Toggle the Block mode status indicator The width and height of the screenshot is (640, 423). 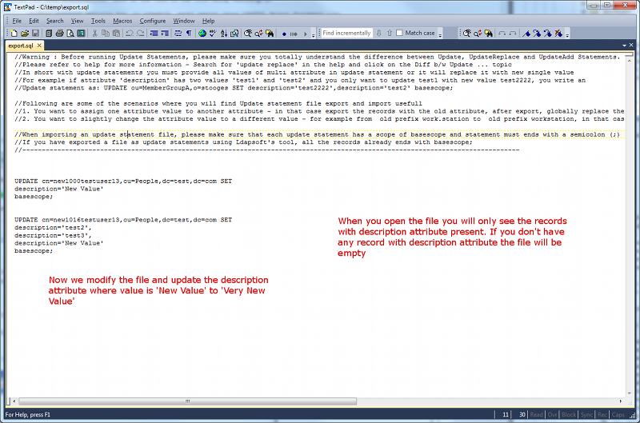point(569,414)
